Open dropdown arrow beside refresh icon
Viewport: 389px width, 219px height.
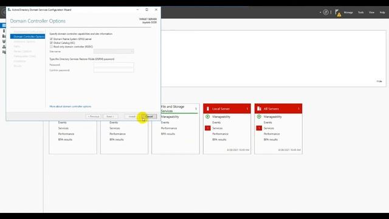pyautogui.click(x=320, y=12)
